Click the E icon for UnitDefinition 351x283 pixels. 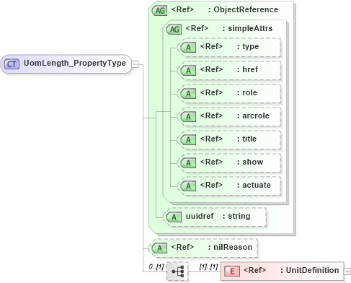[232, 271]
